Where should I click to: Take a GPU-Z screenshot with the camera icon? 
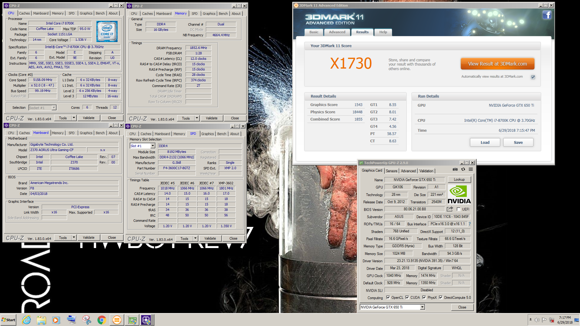tap(455, 169)
